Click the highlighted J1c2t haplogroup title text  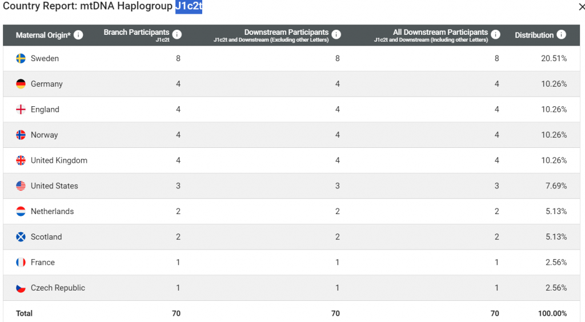(189, 7)
